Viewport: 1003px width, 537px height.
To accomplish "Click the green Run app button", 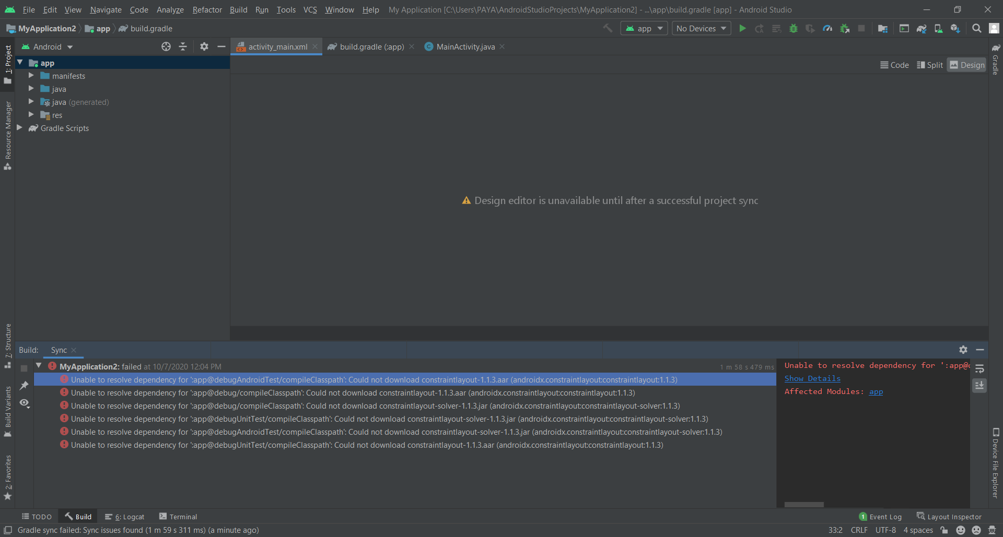I will coord(742,29).
